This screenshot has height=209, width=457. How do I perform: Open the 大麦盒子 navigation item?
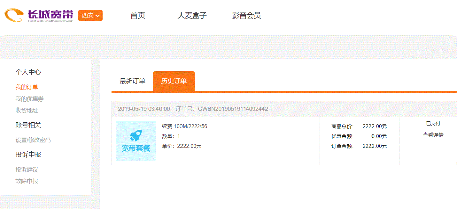coord(192,15)
